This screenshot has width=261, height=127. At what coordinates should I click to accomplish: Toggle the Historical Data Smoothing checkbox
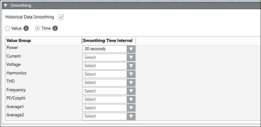pos(61,17)
